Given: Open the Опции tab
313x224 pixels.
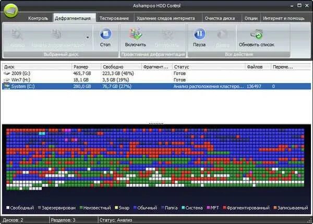Looking at the screenshot, I should click(x=251, y=18).
